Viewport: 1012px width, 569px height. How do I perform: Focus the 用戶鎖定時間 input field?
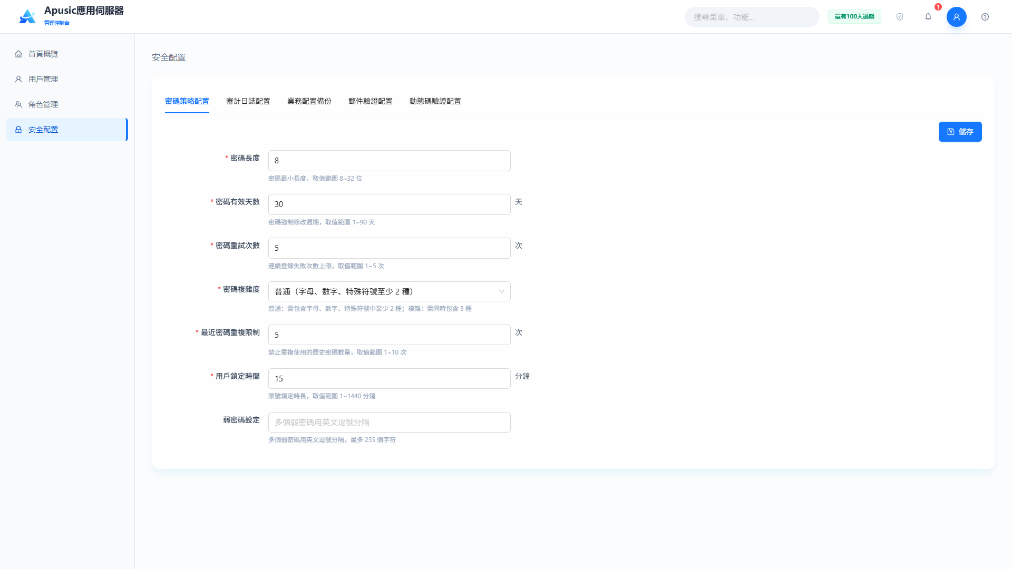390,379
